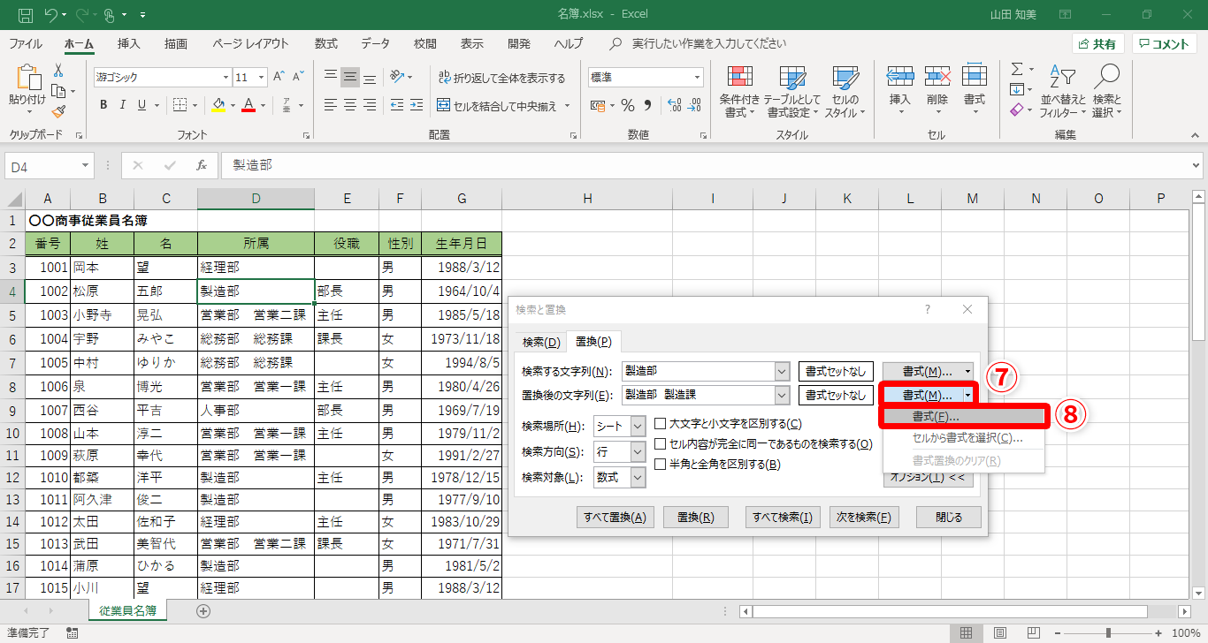Click the Format Painter brush icon
1208x643 pixels.
[x=58, y=111]
